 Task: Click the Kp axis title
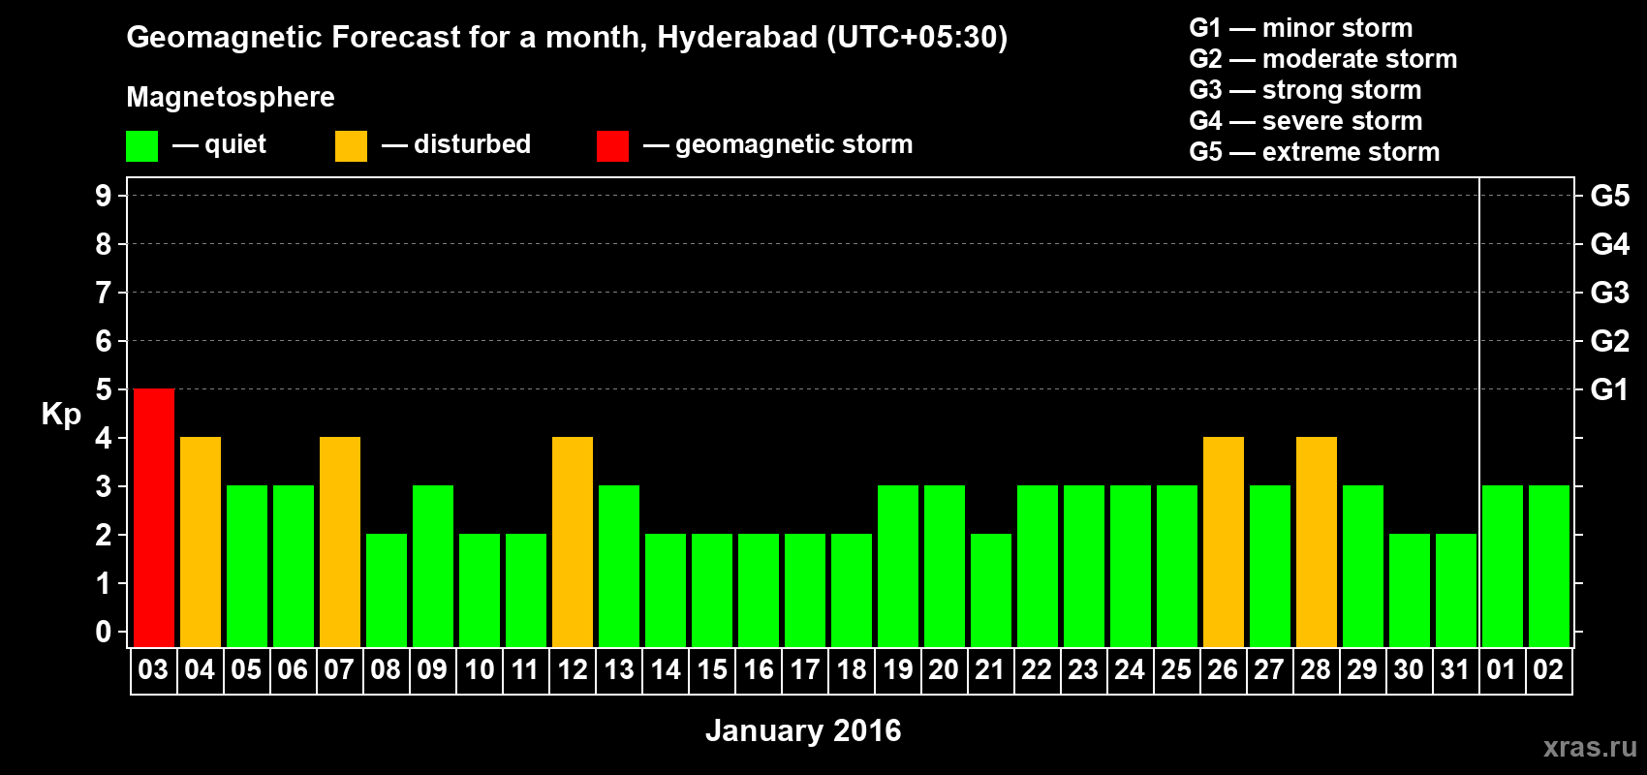[61, 415]
